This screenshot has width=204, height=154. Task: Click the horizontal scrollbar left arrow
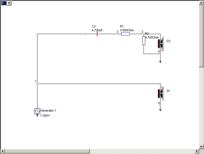click(x=3, y=151)
